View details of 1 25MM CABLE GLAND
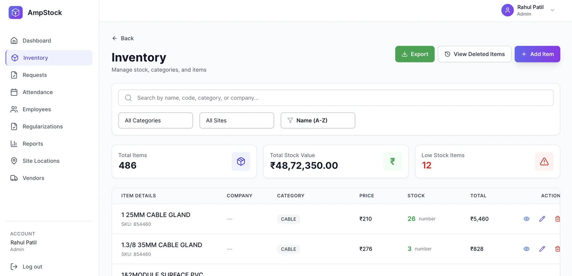This screenshot has height=276, width=572. point(526,219)
